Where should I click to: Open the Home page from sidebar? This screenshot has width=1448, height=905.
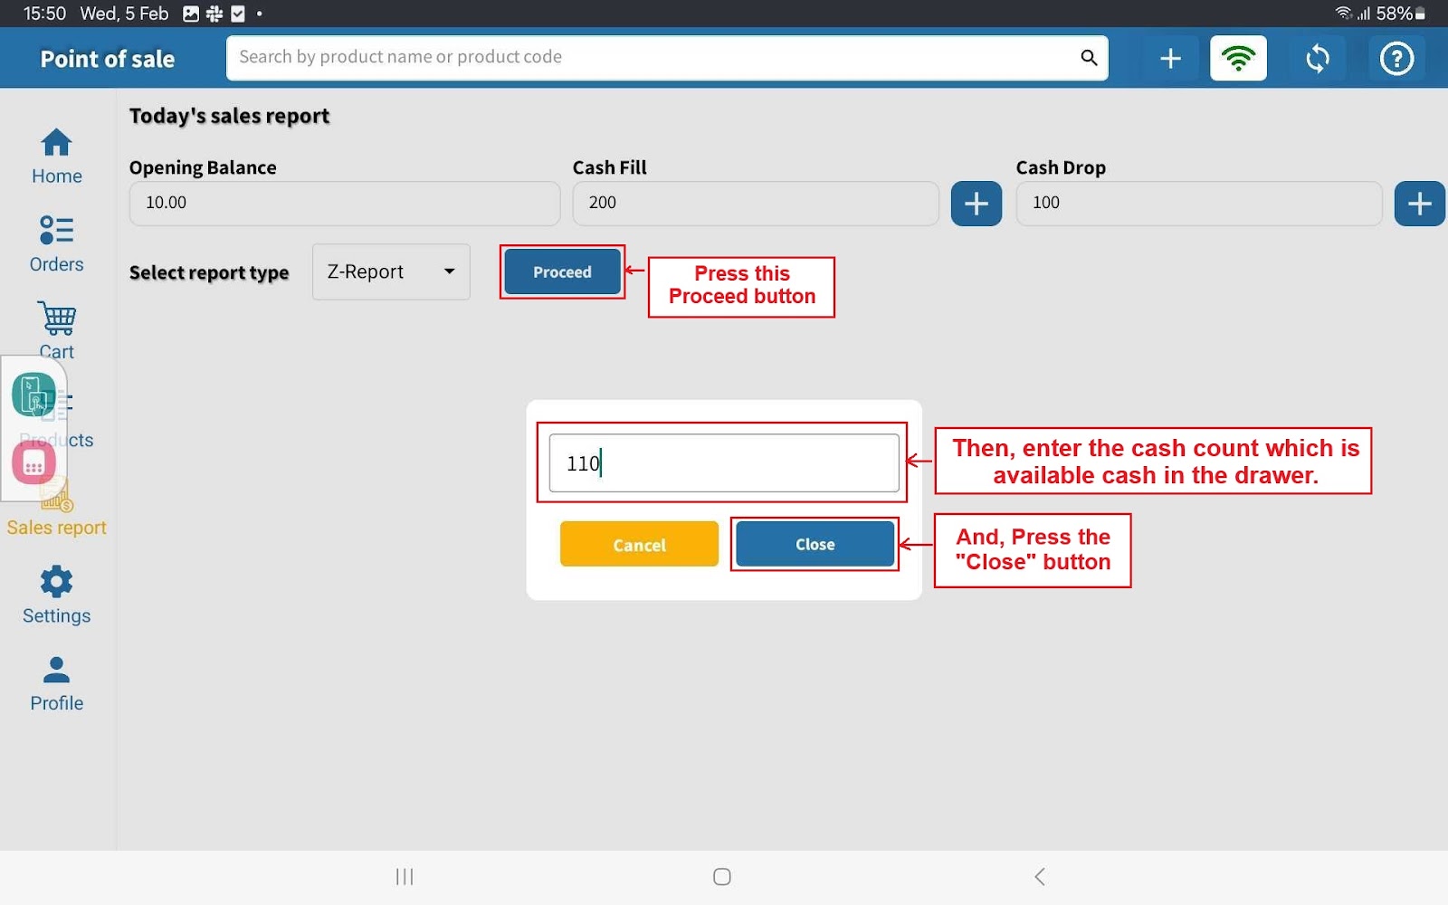[56, 156]
